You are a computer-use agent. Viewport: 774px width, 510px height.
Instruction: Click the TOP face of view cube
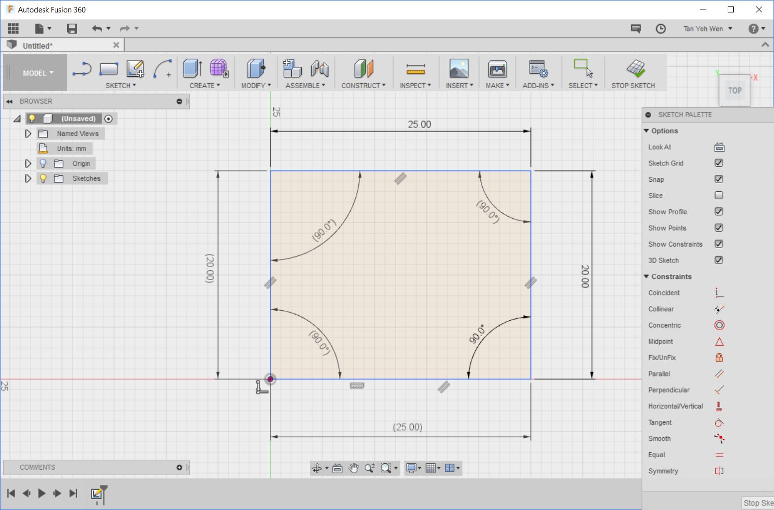735,91
